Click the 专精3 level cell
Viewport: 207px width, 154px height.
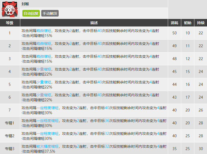coord(10,148)
